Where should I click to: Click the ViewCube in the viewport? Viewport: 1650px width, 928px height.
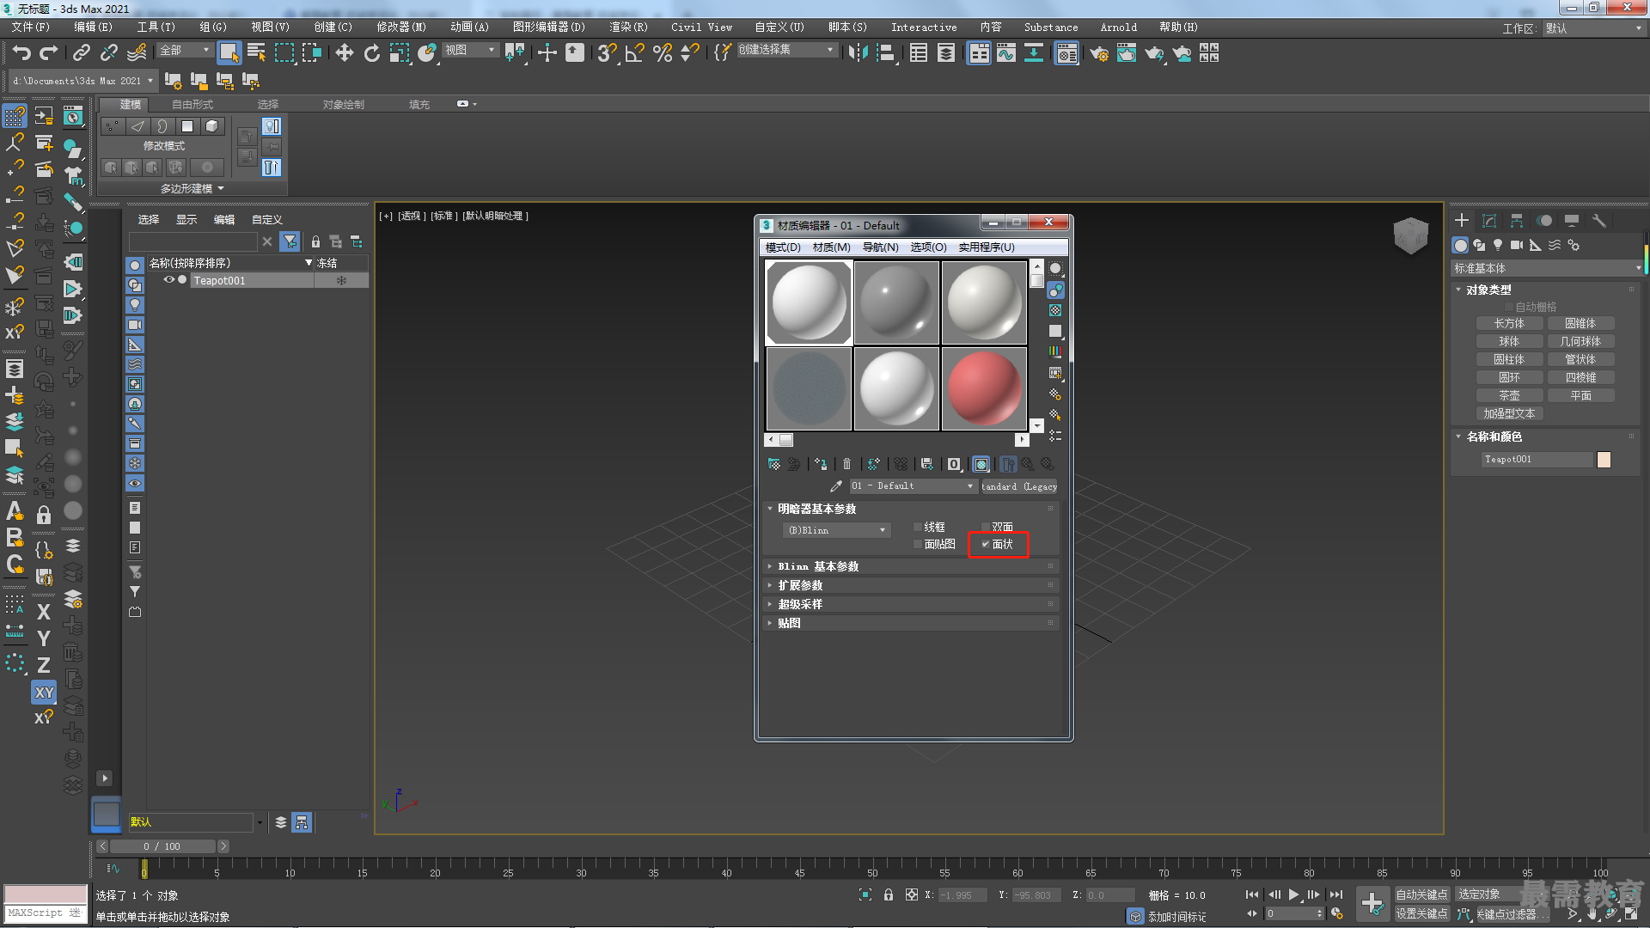click(1410, 235)
